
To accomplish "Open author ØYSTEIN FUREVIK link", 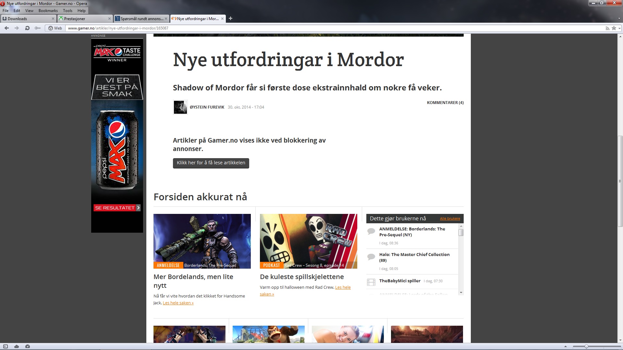I will (x=207, y=107).
